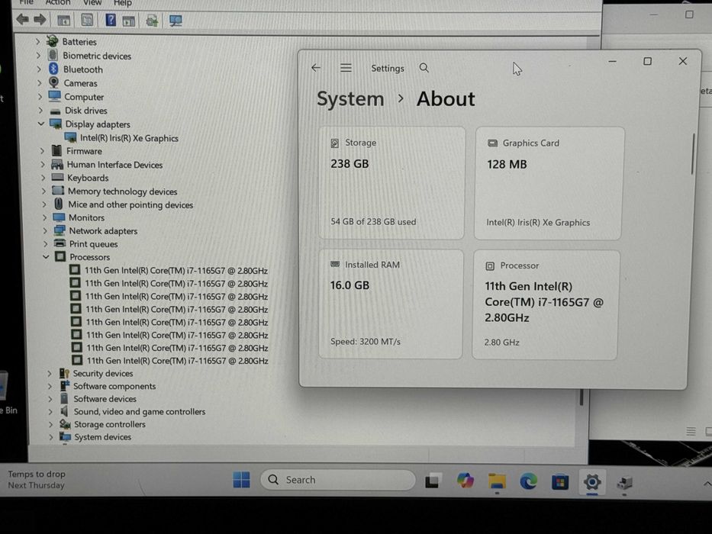Image resolution: width=712 pixels, height=534 pixels.
Task: Click the Device Manager back arrow icon
Action: [x=22, y=20]
